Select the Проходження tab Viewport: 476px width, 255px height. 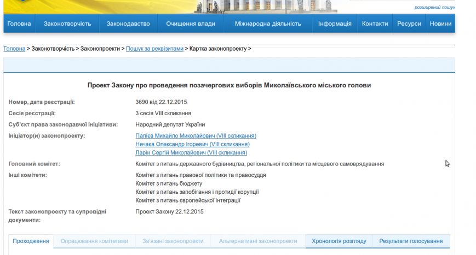tap(31, 241)
